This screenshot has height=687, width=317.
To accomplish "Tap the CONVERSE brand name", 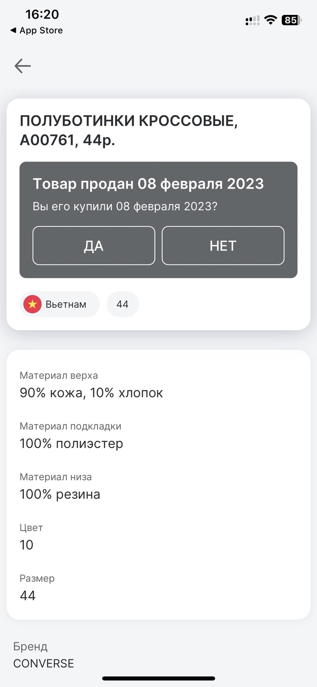I will pos(43,663).
